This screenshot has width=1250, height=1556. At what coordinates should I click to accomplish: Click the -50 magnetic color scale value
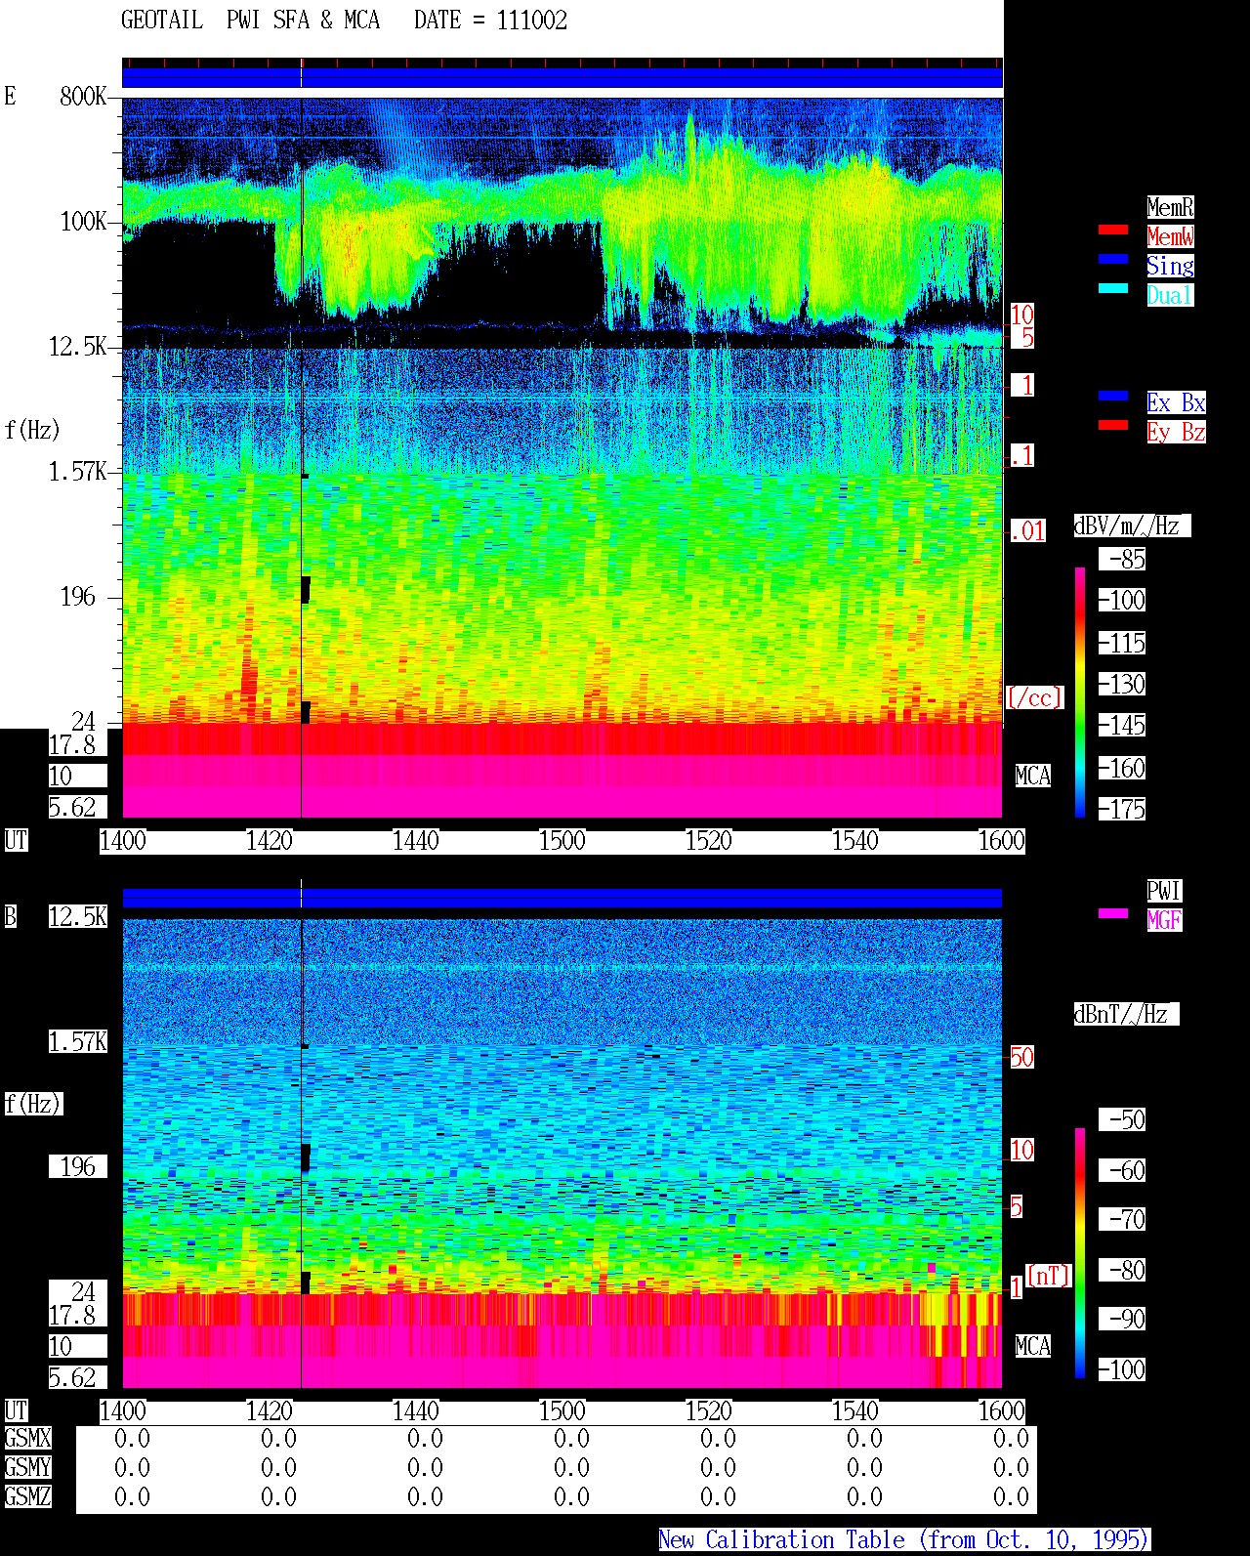(1122, 1119)
